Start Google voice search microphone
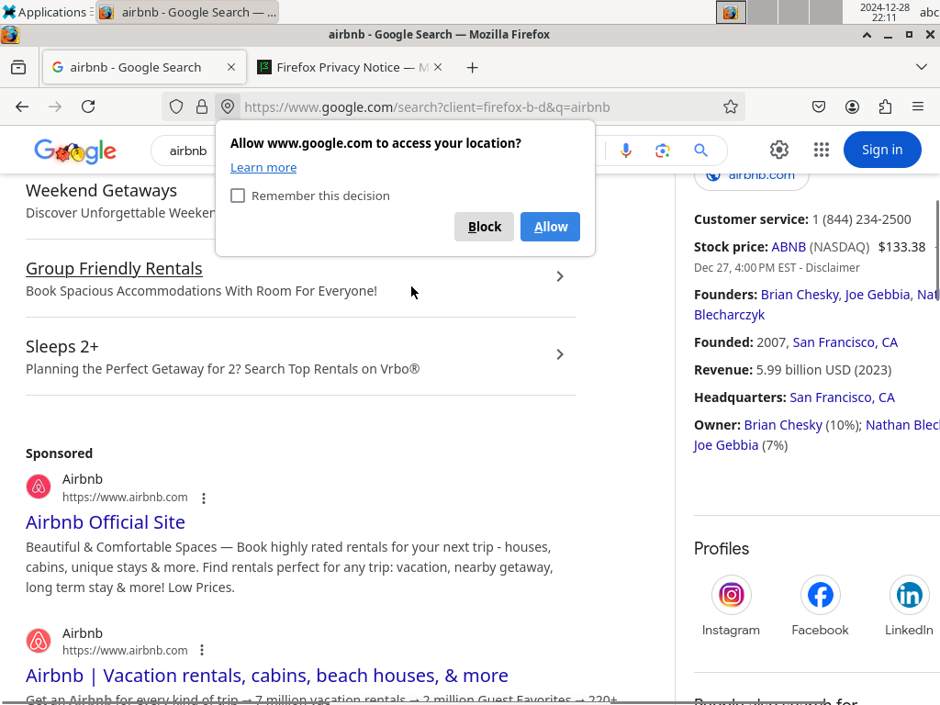The image size is (940, 705). 626,150
